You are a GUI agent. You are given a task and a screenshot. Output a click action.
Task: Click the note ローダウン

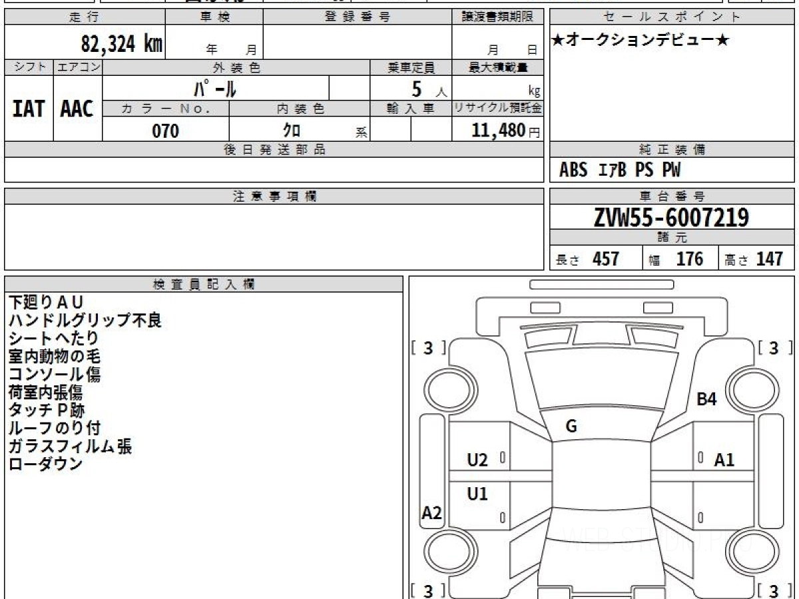pyautogui.click(x=46, y=465)
